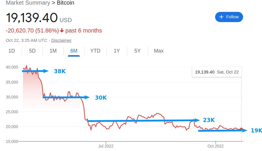The width and height of the screenshot is (262, 151).
Task: Go back to Market Summary breadcrumb
Action: (28, 3)
